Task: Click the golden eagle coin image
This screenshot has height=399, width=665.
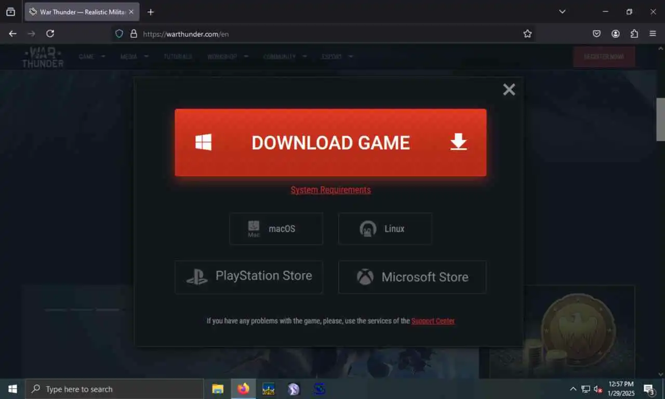Action: [578, 330]
